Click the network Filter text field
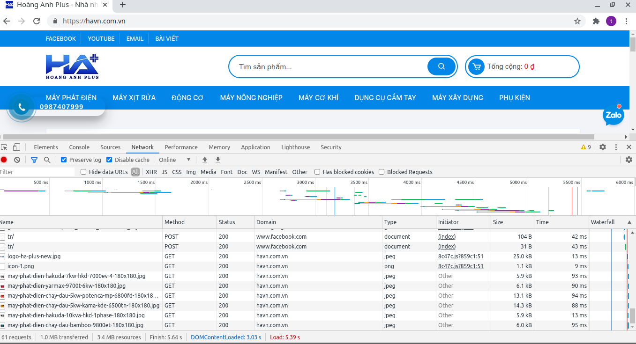636x344 pixels. click(x=37, y=172)
